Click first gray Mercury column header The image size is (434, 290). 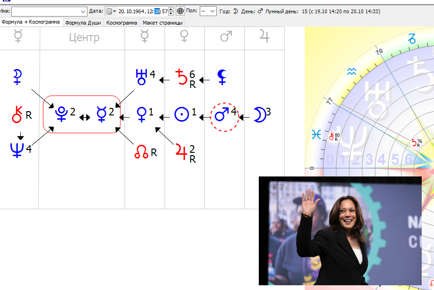pyautogui.click(x=18, y=36)
